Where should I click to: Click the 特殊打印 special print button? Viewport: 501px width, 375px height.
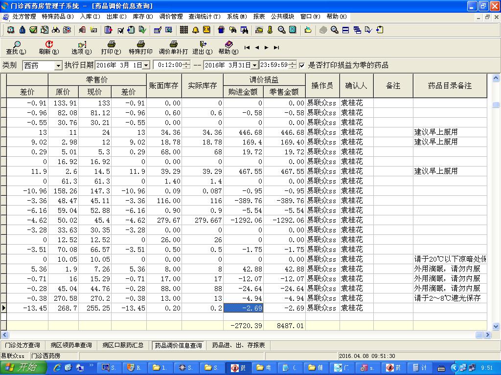click(140, 47)
